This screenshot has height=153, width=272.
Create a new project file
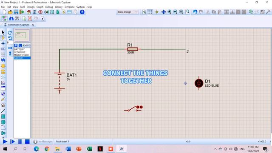coord(4,12)
